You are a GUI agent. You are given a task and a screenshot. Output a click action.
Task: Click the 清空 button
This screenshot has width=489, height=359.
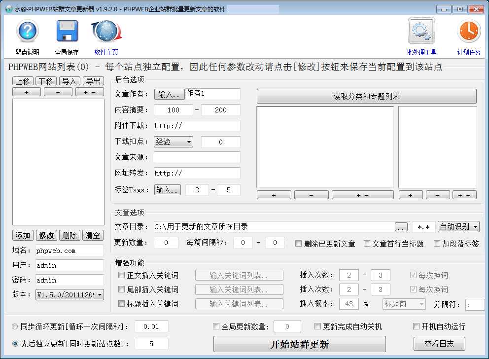pos(93,235)
